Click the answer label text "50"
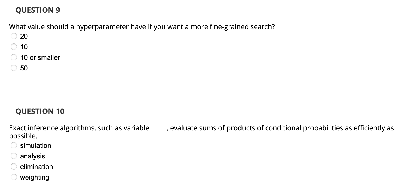406x186 pixels. pos(24,68)
